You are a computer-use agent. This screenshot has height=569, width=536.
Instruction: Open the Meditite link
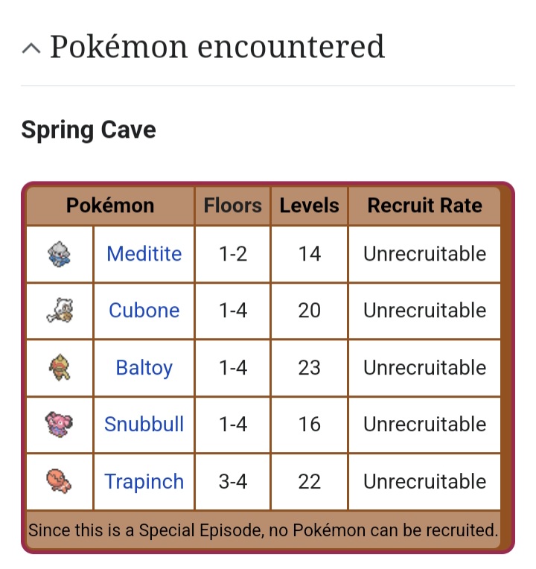click(144, 254)
